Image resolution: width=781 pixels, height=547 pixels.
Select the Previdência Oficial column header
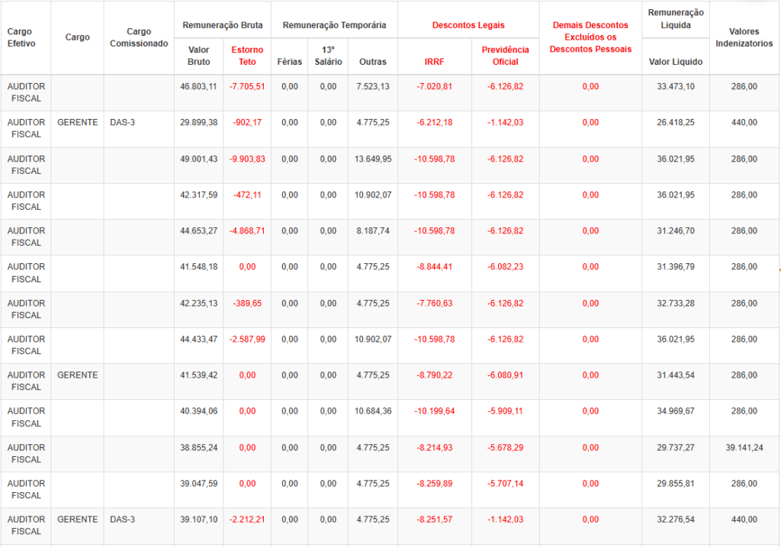(505, 56)
